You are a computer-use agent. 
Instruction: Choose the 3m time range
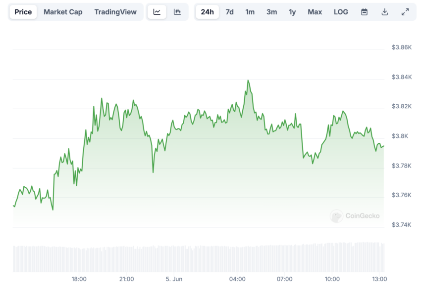[272, 12]
